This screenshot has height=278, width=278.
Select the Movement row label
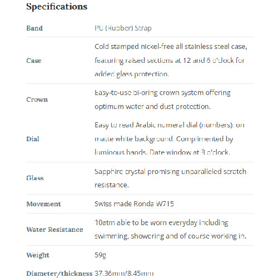tap(43, 204)
